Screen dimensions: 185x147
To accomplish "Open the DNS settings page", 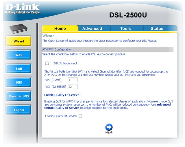I will tap(18, 82).
